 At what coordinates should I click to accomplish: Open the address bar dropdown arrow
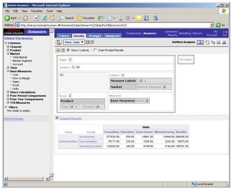coord(212,25)
